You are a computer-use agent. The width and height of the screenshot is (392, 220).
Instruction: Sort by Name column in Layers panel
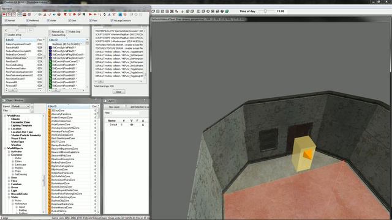coord(111,120)
